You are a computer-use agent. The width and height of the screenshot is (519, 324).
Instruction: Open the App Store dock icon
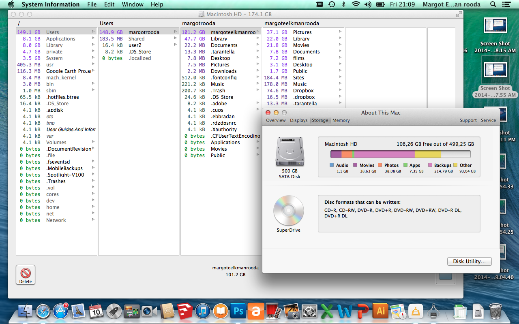(61, 311)
